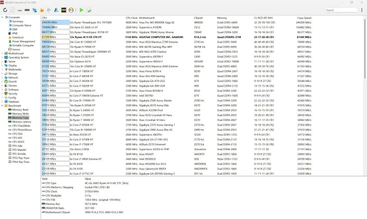Select Software category in sidebar
Viewport: 367px width, 219px height.
click(14, 90)
